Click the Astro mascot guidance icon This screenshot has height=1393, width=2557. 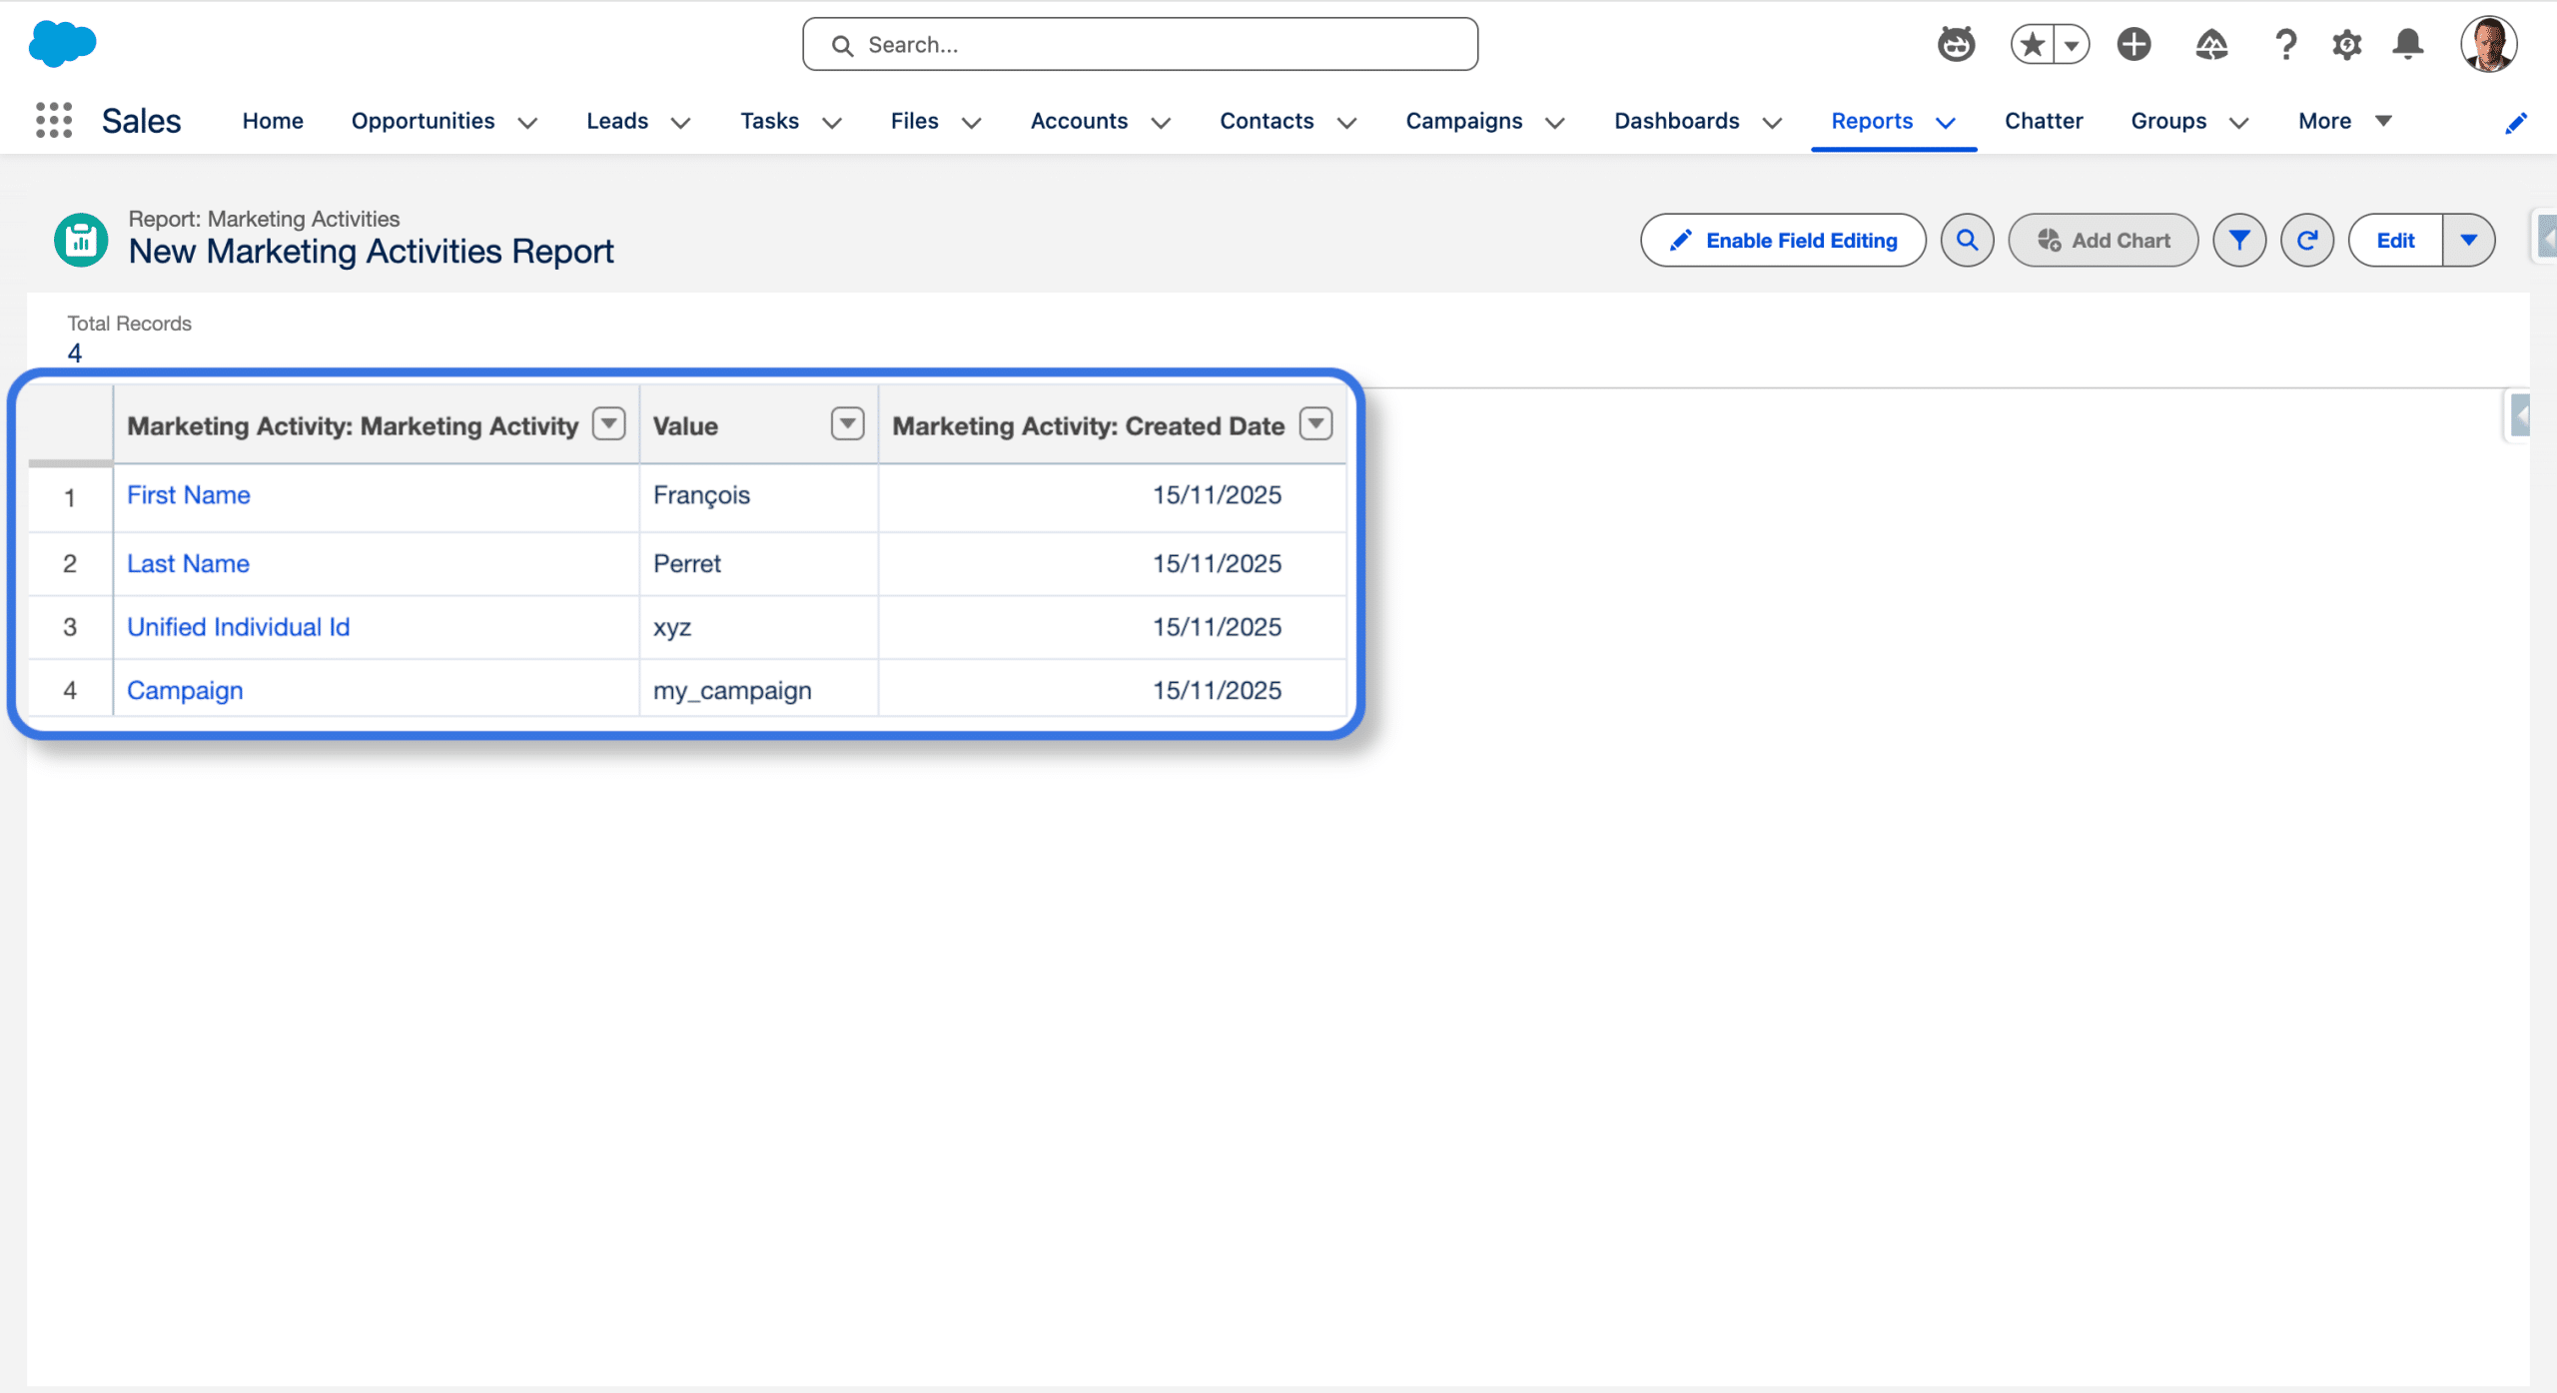point(1956,45)
